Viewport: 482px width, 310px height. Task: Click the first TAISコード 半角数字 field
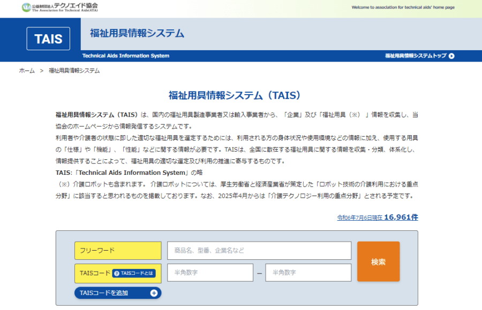coord(210,273)
